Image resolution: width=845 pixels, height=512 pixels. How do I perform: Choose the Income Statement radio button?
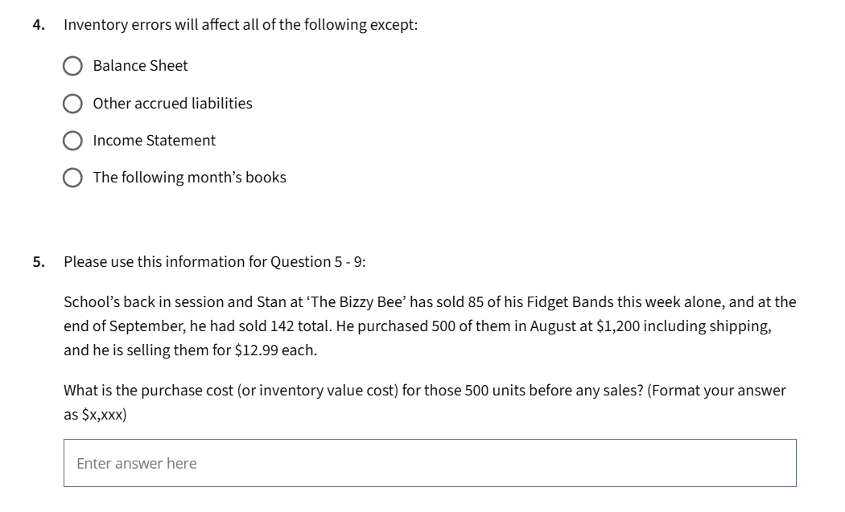(73, 140)
